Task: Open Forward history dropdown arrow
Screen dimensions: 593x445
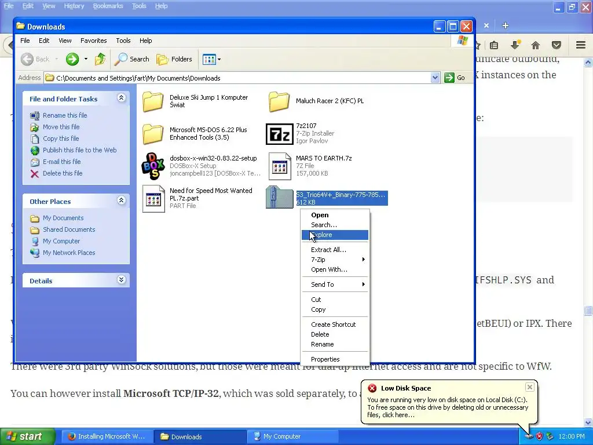Action: click(86, 59)
